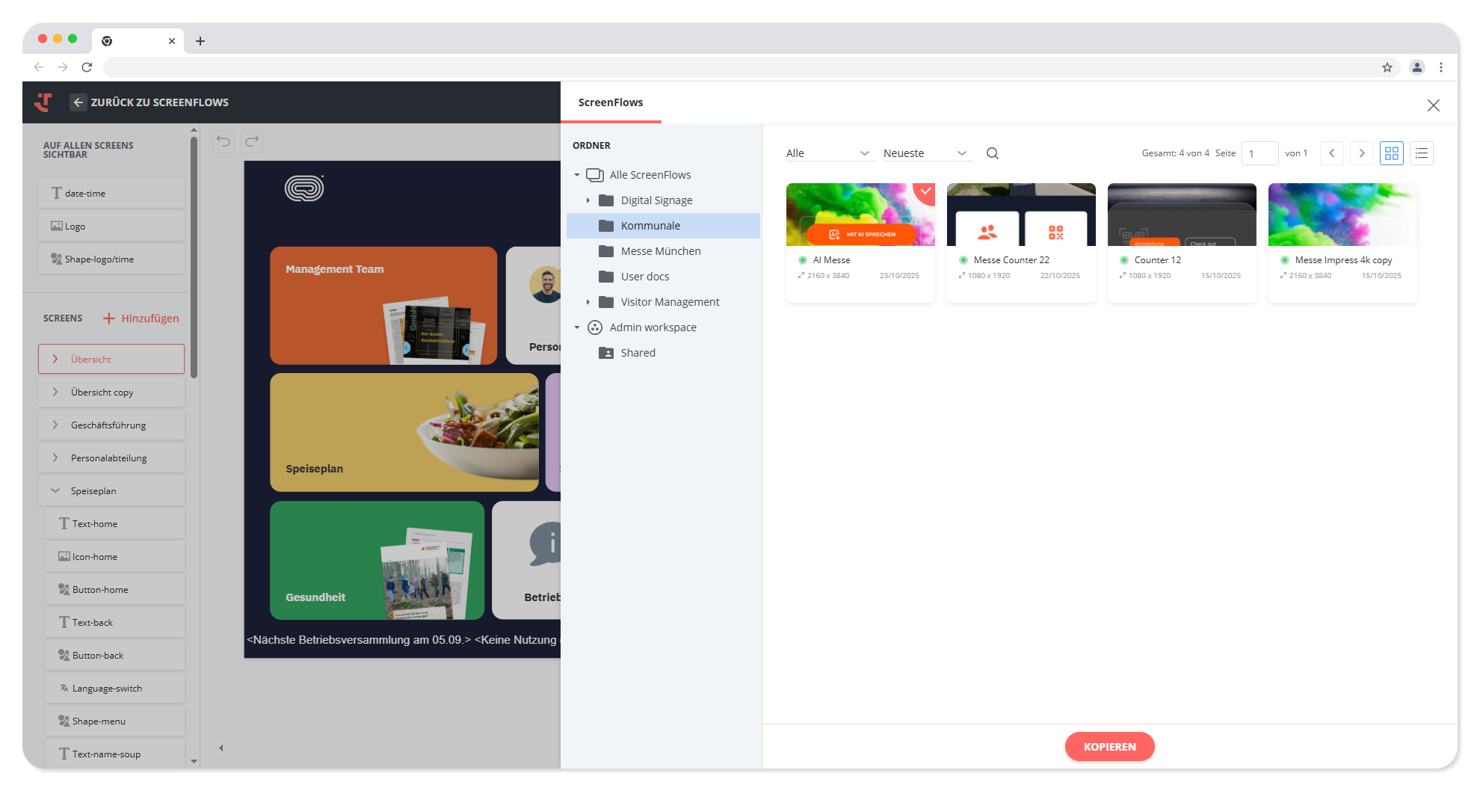Image resolution: width=1480 pixels, height=791 pixels.
Task: Open the Neueste sort dropdown
Action: pos(925,153)
